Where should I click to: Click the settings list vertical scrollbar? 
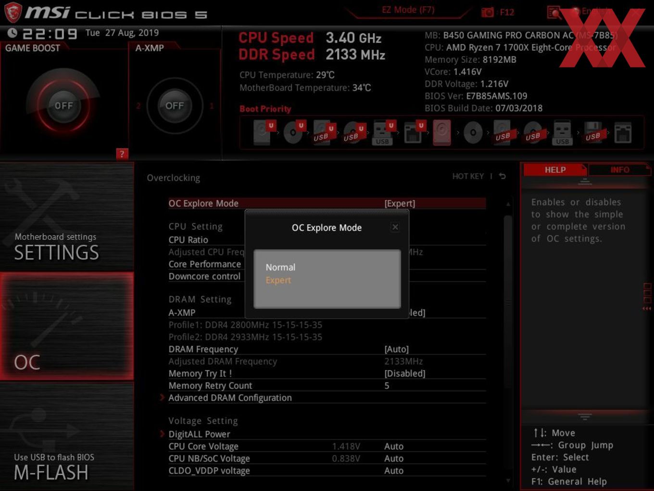[508, 302]
